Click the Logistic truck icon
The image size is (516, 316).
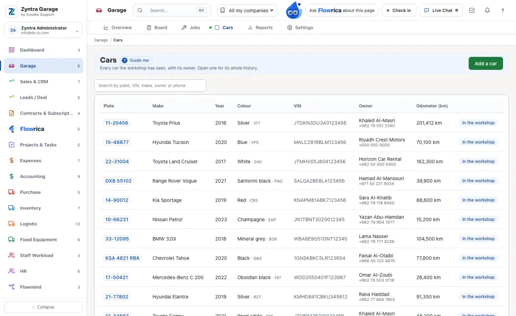point(11,224)
